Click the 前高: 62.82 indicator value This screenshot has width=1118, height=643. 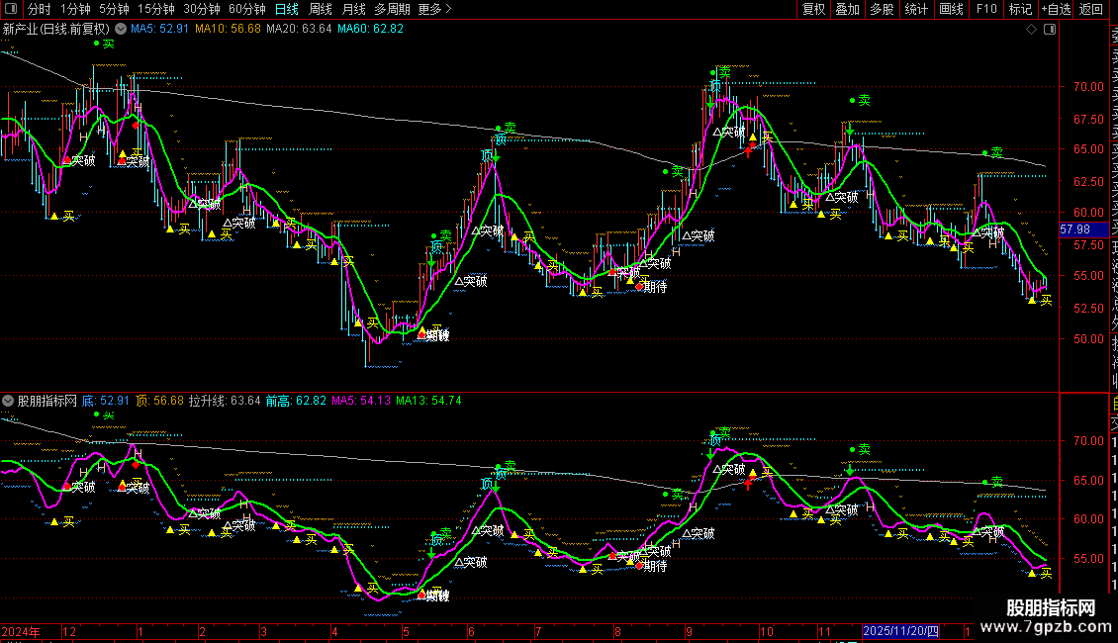pos(297,401)
